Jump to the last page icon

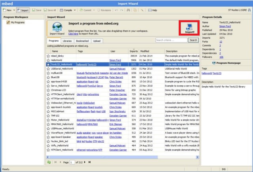pyautogui.click(x=90, y=162)
